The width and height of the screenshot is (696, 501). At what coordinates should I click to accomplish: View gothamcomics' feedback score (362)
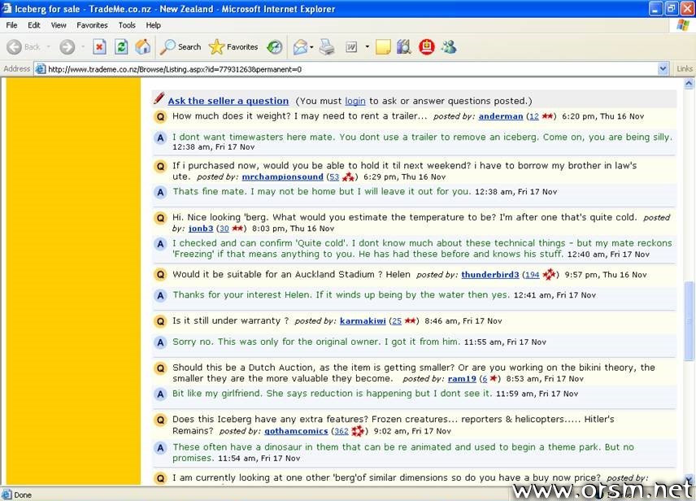[341, 431]
